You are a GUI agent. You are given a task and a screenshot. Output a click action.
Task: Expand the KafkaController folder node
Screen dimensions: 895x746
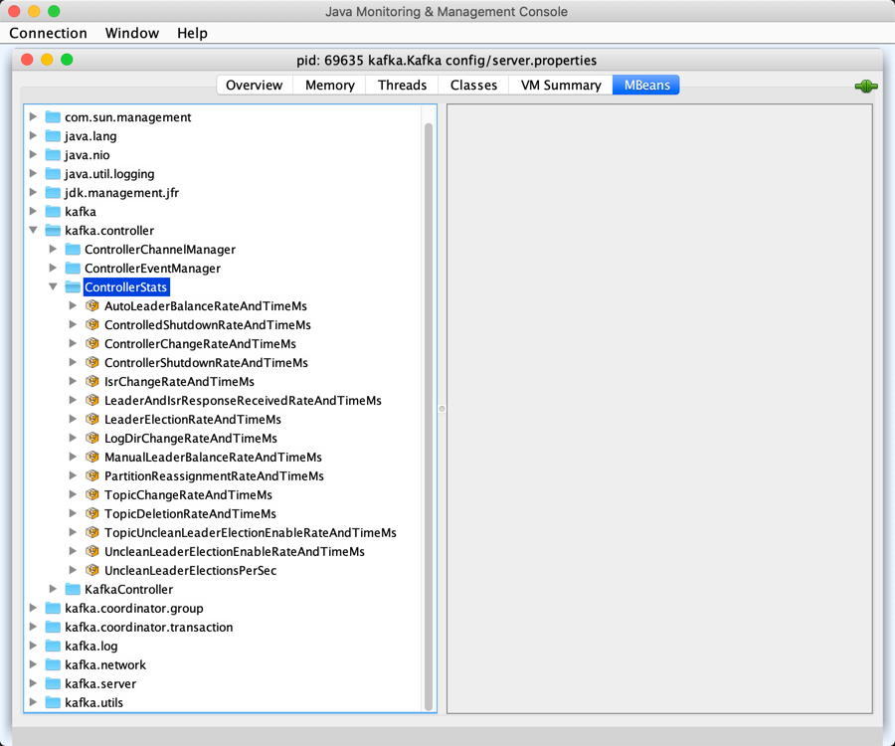[54, 590]
